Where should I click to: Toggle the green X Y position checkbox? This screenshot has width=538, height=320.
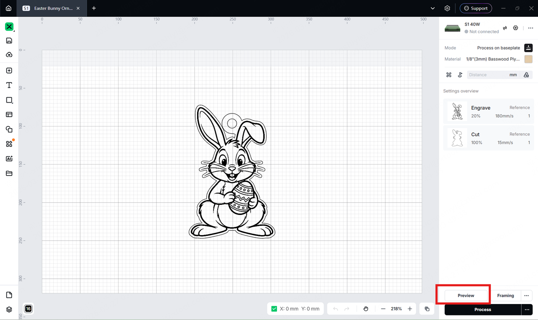[x=274, y=309]
